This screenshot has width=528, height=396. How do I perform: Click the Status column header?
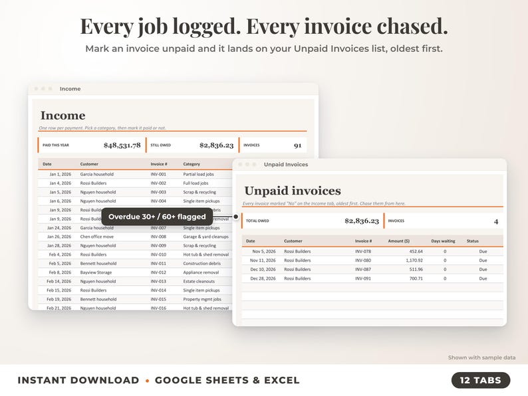473,241
